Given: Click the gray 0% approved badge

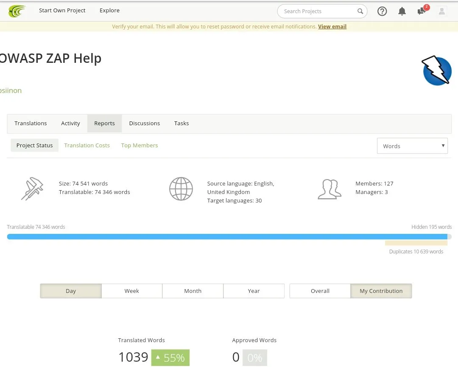Looking at the screenshot, I should pos(255,357).
